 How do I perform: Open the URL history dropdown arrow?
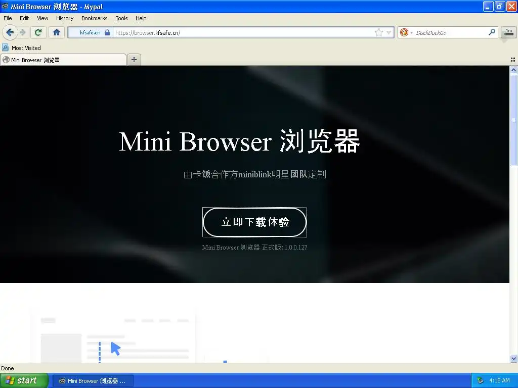click(389, 32)
